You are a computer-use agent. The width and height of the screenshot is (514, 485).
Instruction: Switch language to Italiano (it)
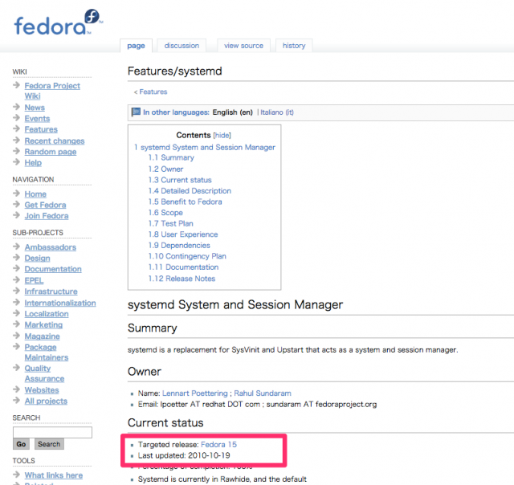click(x=277, y=112)
